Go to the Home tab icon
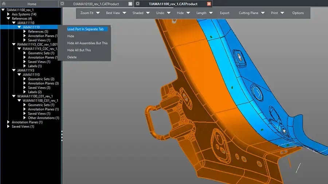The width and height of the screenshot is (328, 184). [x=4, y=4]
